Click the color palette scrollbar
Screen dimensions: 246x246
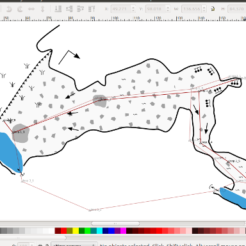coord(33,238)
